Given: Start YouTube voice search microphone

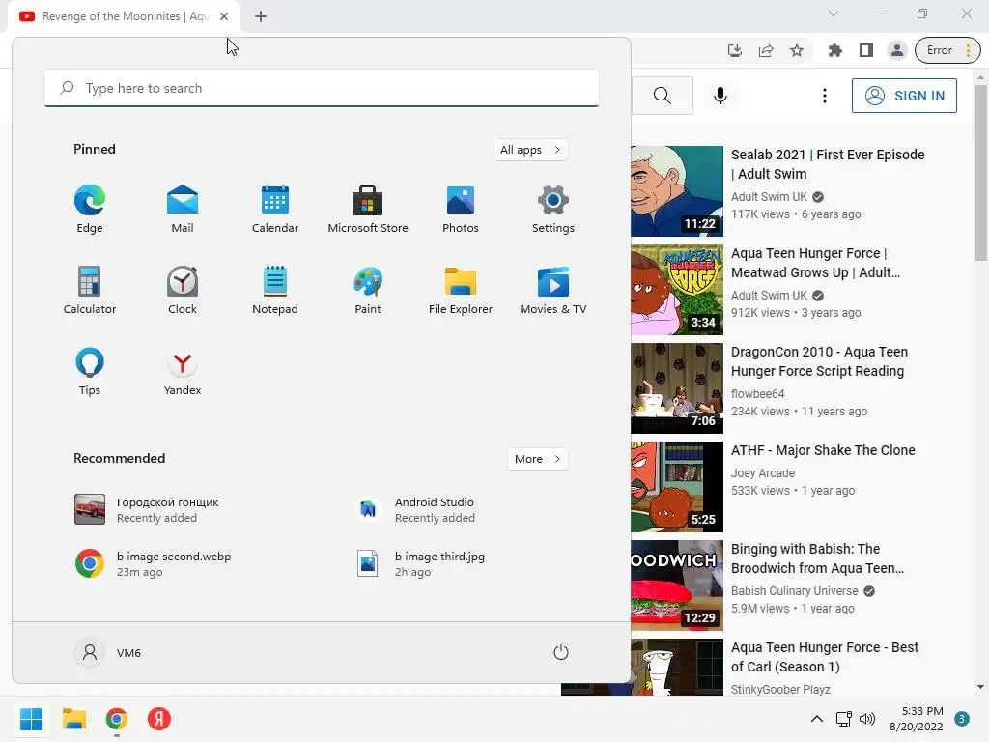Looking at the screenshot, I should [x=721, y=96].
